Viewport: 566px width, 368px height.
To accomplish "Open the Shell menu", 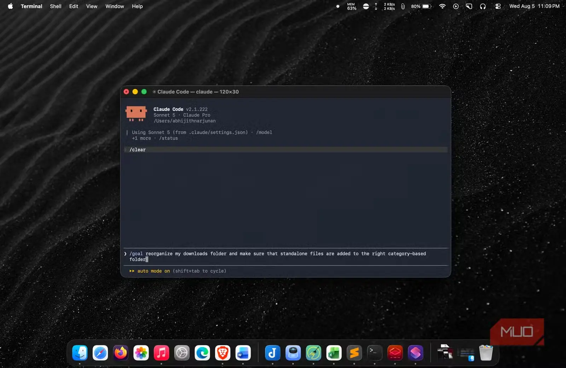I will [x=56, y=6].
